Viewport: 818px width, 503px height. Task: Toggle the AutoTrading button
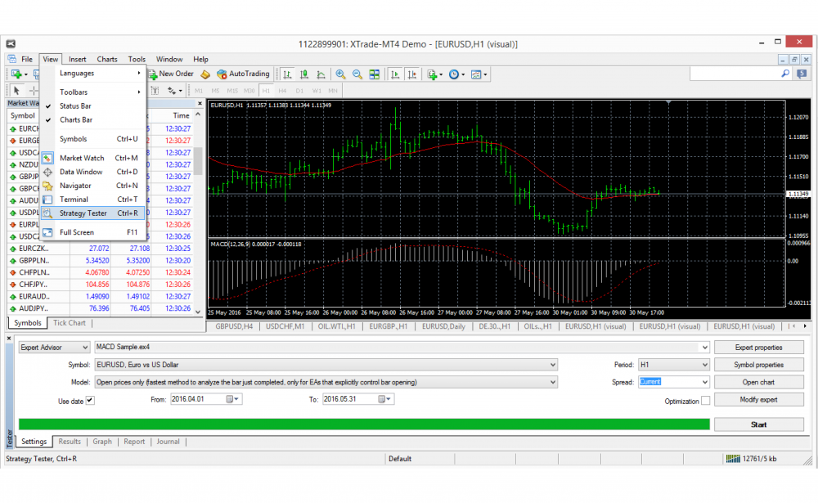click(x=243, y=74)
